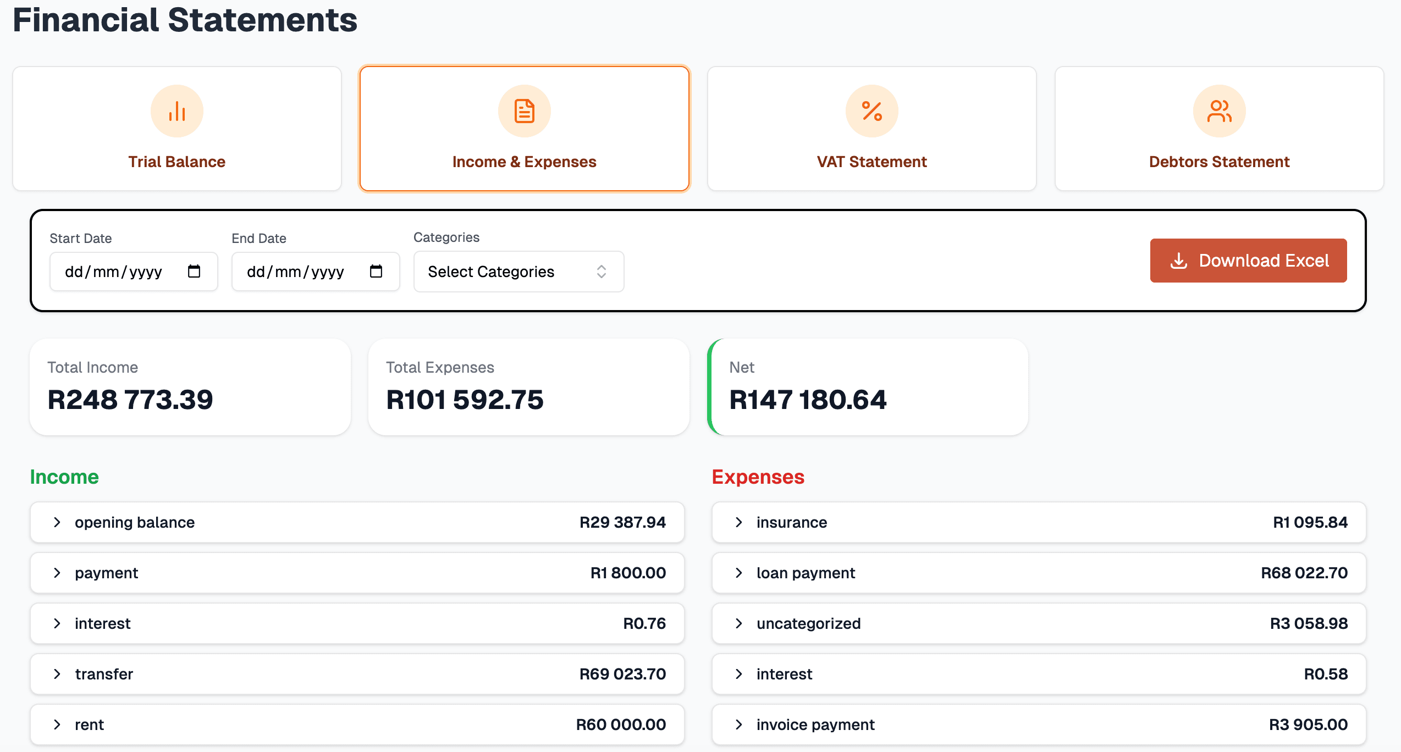Click the red Expenses section heading
The width and height of the screenshot is (1401, 752).
click(x=758, y=477)
